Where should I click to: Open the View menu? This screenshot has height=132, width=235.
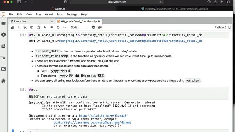tap(29, 14)
